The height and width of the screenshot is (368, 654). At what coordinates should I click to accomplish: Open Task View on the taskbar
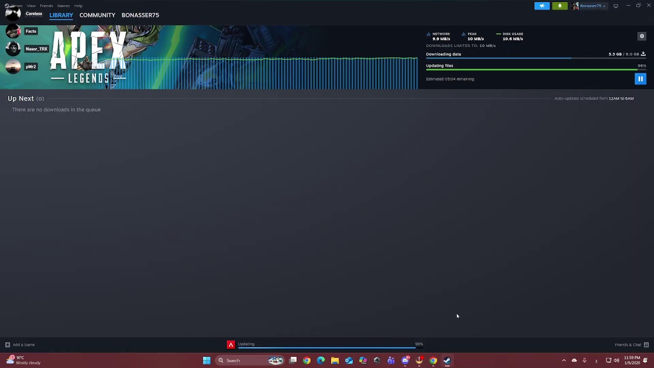293,360
